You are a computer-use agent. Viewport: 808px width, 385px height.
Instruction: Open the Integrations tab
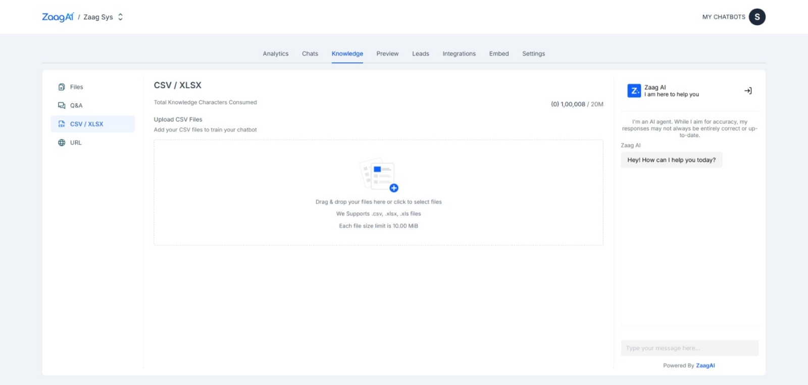[x=459, y=54]
